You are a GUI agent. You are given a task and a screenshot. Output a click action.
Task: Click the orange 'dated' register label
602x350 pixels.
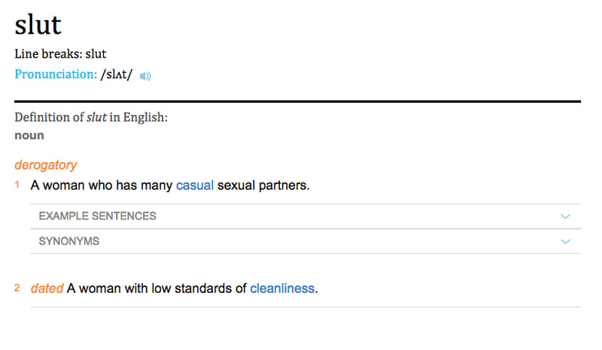click(47, 288)
